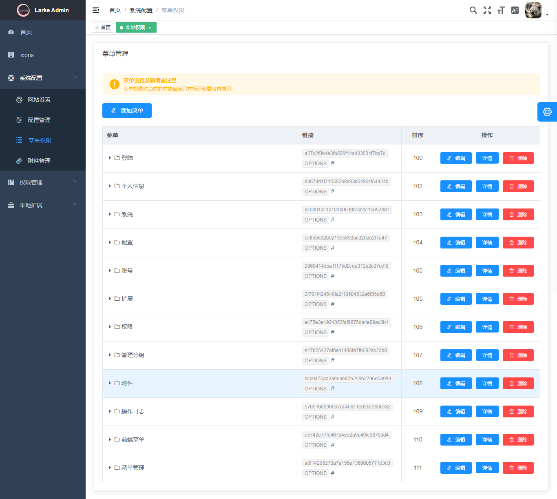This screenshot has width=557, height=499.
Task: Close the 菜单权限 tab
Action: click(x=150, y=28)
